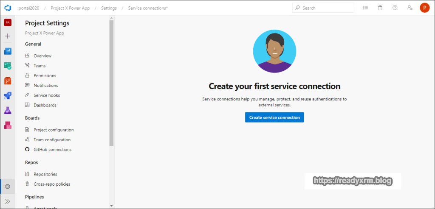Expand the left navigation with double chevron
Viewport: 435px width, 209px height.
(7, 201)
